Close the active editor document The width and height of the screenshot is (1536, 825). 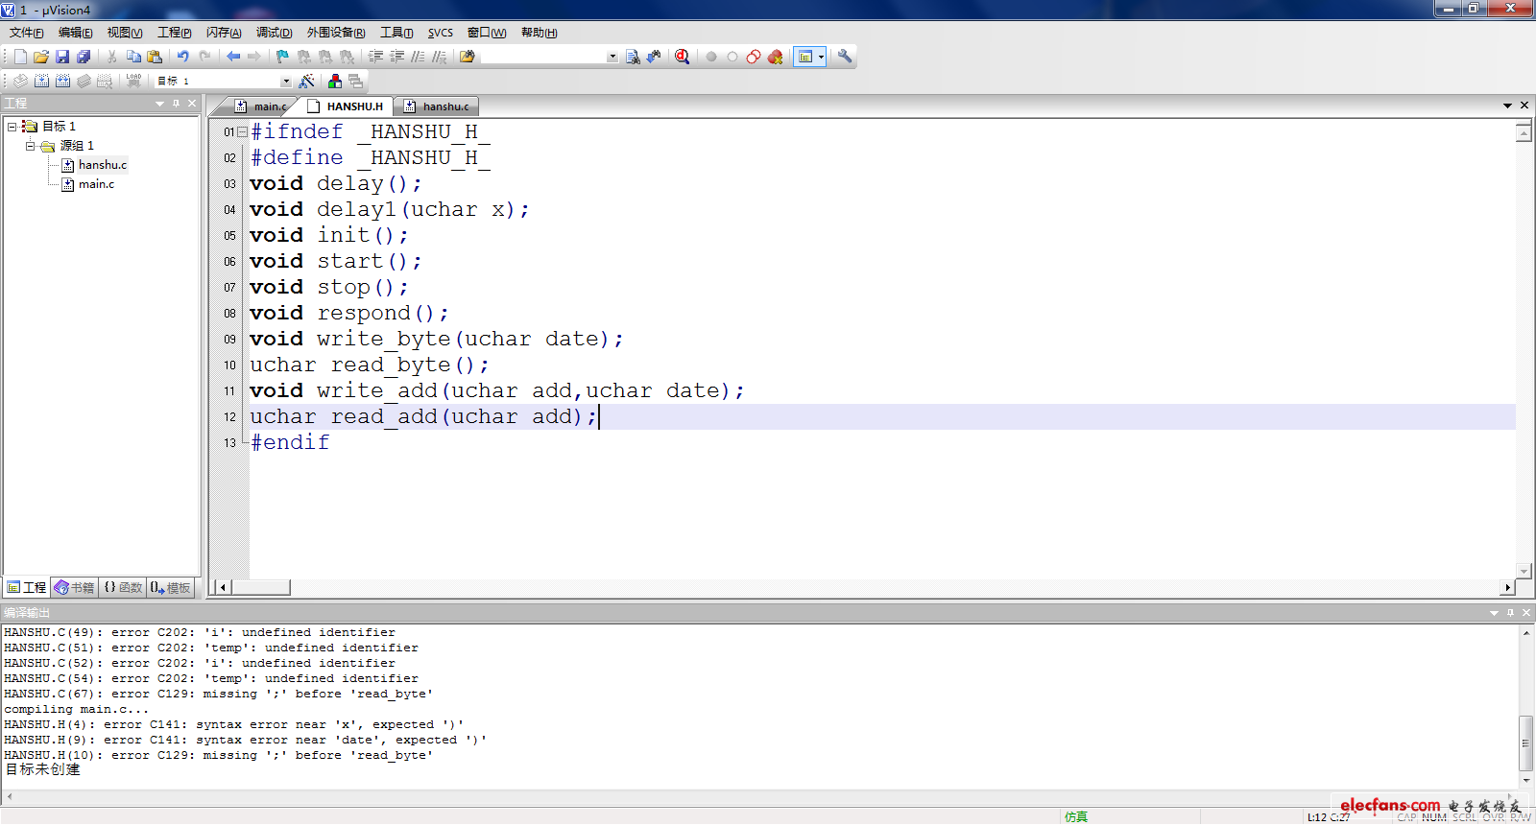[1524, 106]
